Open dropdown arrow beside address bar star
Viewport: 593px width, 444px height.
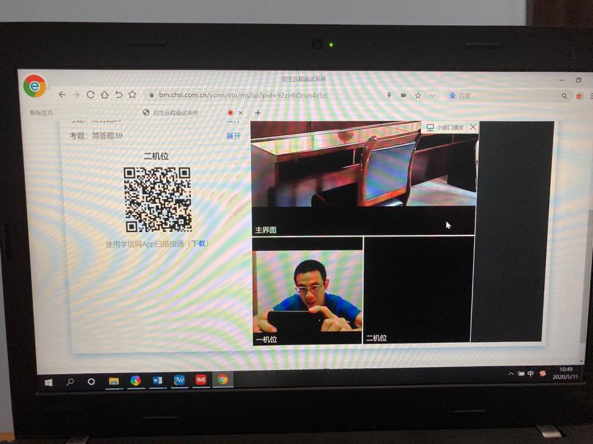[432, 95]
